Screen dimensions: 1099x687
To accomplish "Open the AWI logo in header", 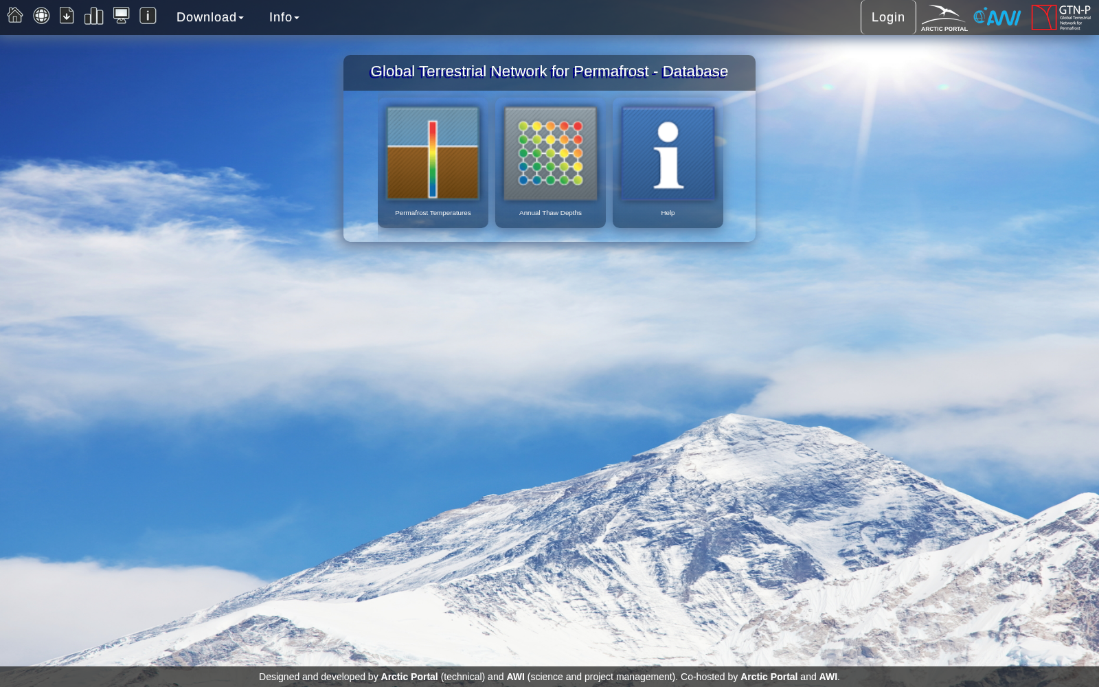I will [x=997, y=17].
